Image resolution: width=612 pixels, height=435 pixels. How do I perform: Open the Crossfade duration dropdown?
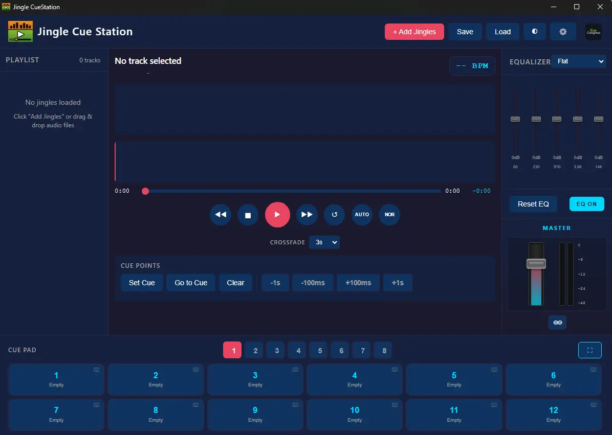point(324,242)
